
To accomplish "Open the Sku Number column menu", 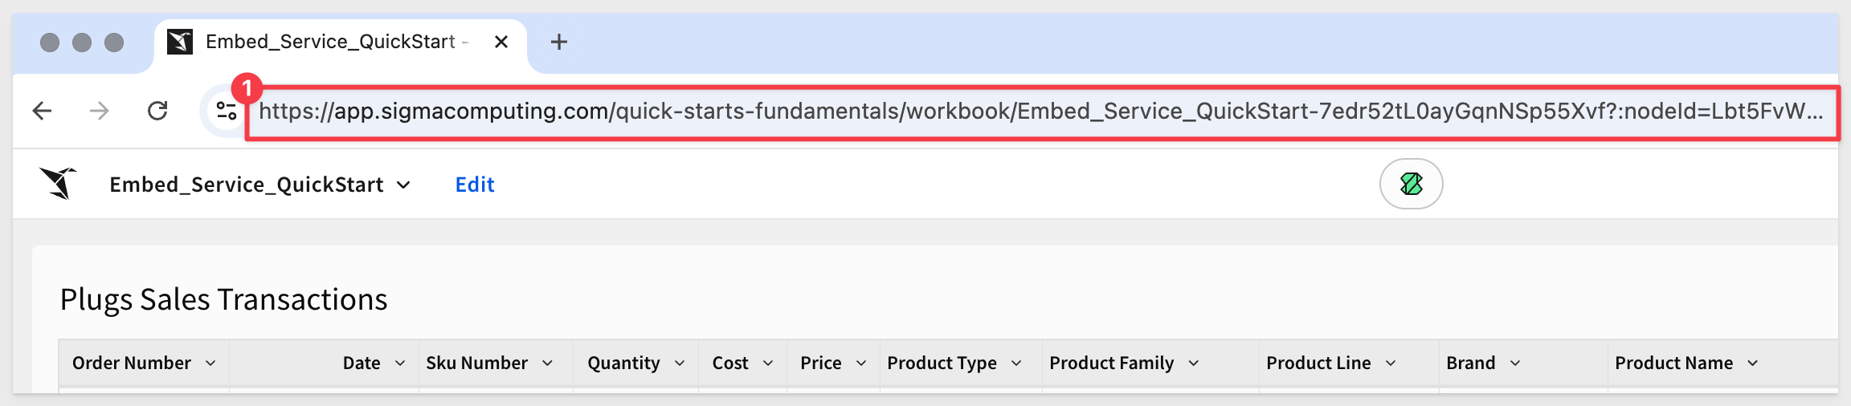I will (x=548, y=363).
